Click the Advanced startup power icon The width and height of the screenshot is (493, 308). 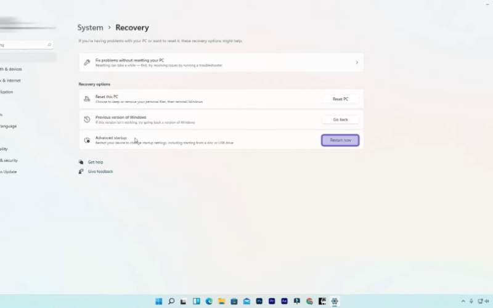(87, 140)
